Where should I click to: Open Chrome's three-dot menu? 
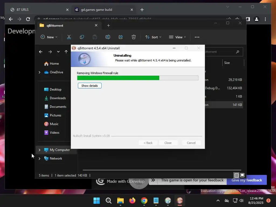tap(265, 19)
